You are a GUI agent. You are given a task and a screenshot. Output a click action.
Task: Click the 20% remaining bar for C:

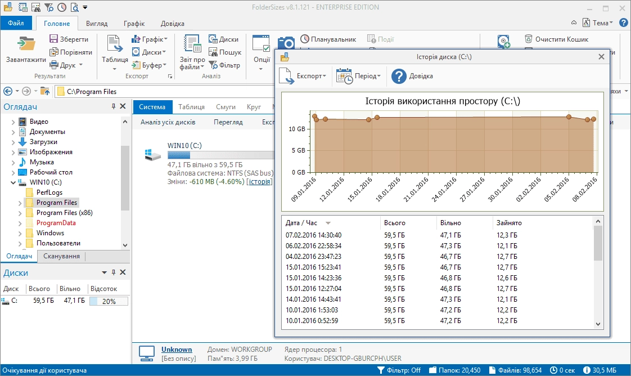(109, 301)
